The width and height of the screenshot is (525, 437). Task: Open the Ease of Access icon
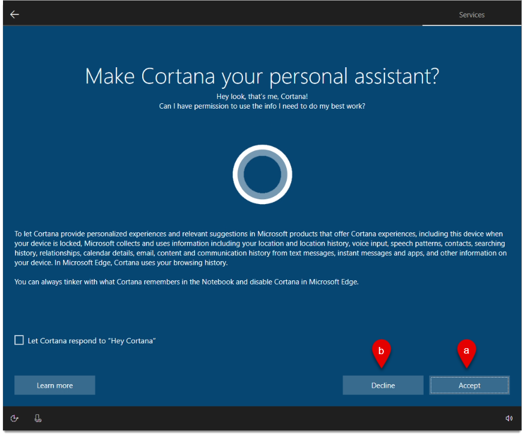(x=14, y=418)
